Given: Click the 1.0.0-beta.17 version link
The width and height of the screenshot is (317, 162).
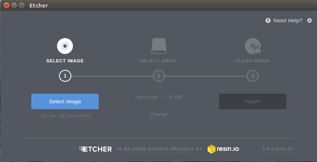Looking at the screenshot, I should coord(278,149).
